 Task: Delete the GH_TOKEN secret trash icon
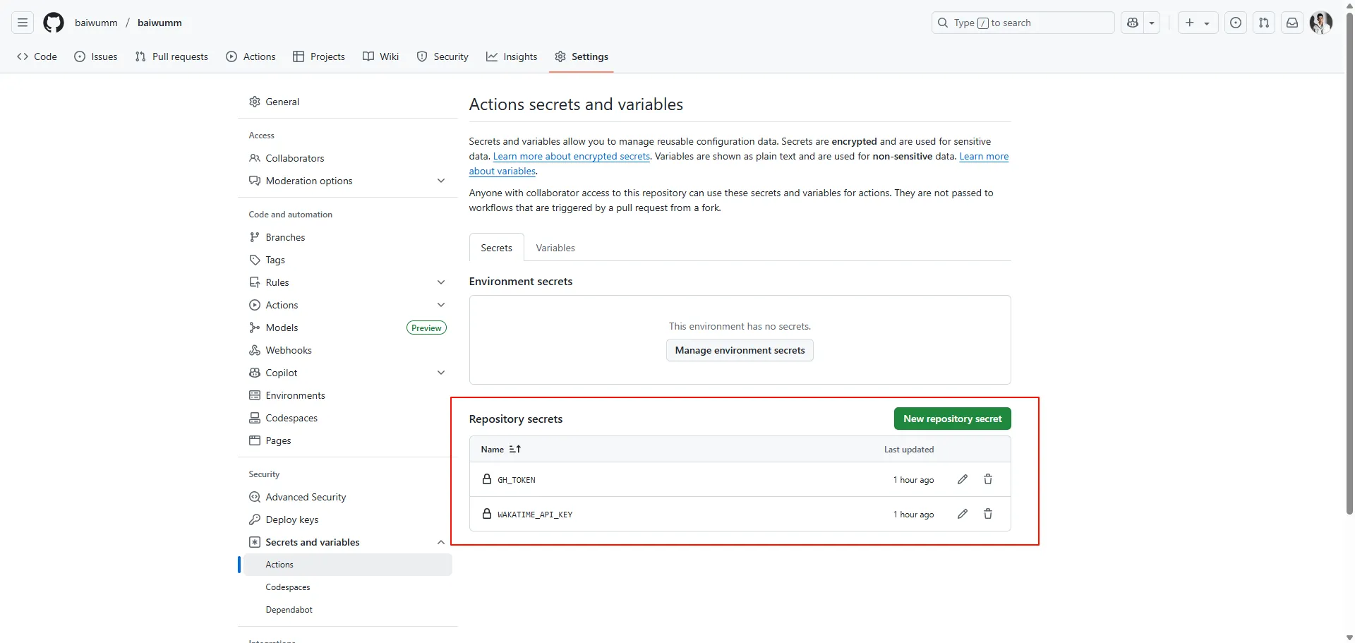(x=988, y=479)
